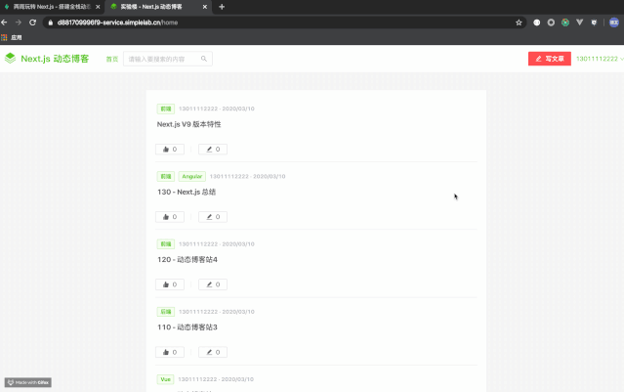
Task: Go back with the browser back arrow
Action: coord(4,22)
